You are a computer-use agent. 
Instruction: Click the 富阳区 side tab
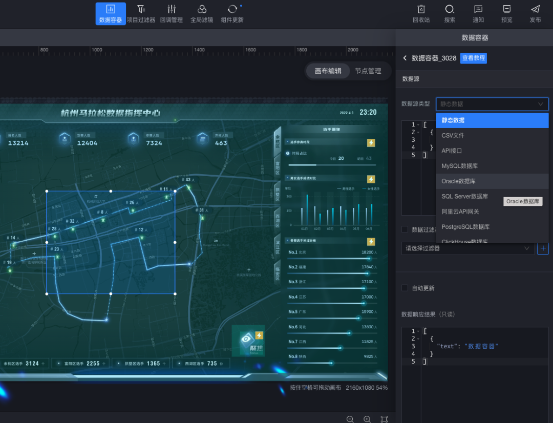click(x=278, y=168)
